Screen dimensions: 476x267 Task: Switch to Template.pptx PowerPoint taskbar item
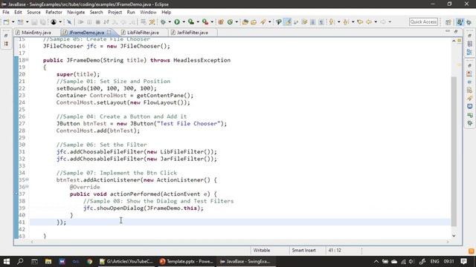(187, 261)
